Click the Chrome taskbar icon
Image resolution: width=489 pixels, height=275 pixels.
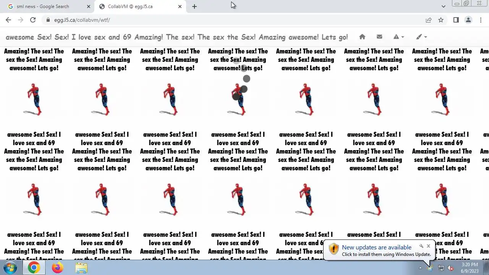[x=34, y=268]
